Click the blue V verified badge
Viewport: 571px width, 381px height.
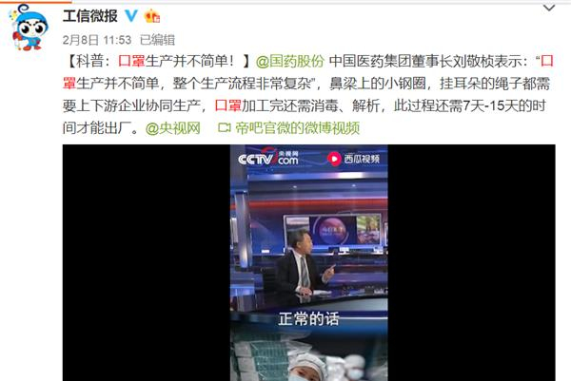130,16
